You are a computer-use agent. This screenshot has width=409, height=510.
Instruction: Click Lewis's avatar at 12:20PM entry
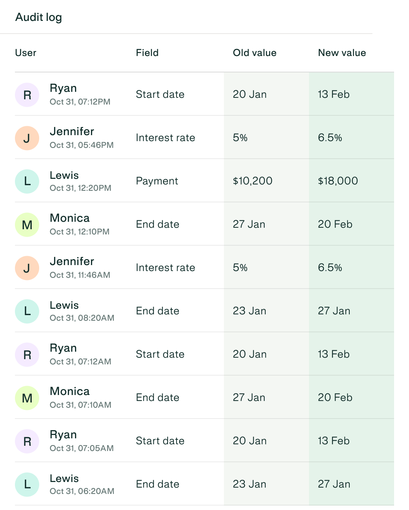27,181
